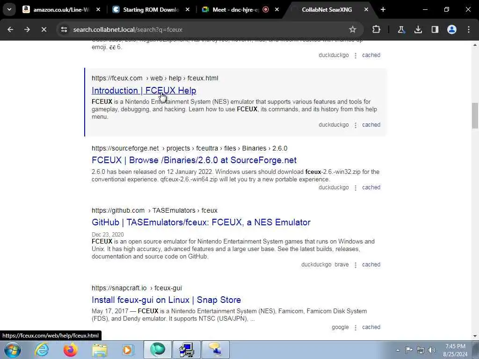Click scrollbar down arrow

point(475,336)
